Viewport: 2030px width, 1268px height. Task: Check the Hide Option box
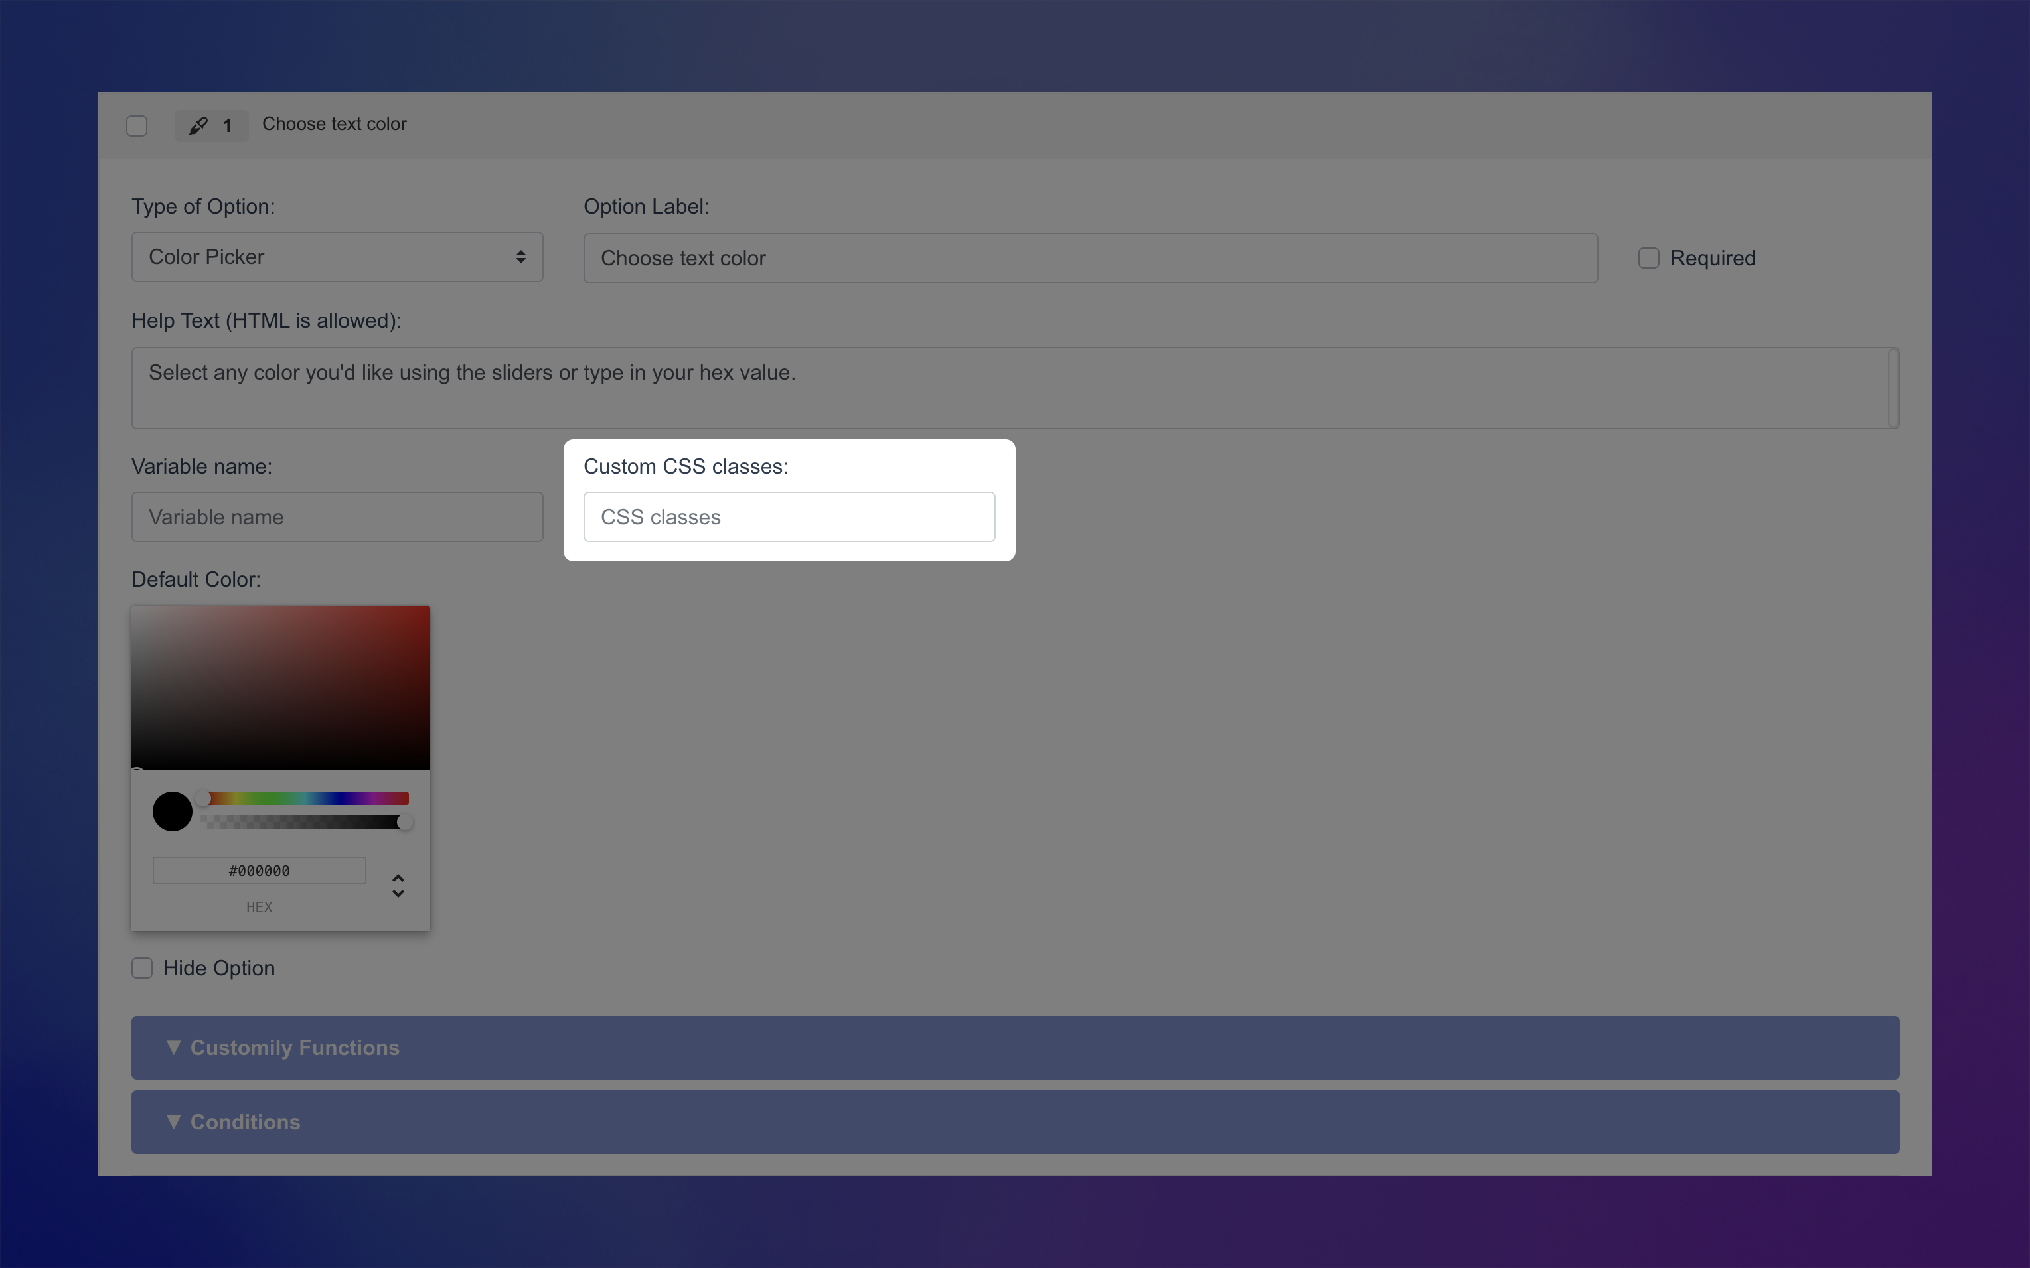(143, 968)
